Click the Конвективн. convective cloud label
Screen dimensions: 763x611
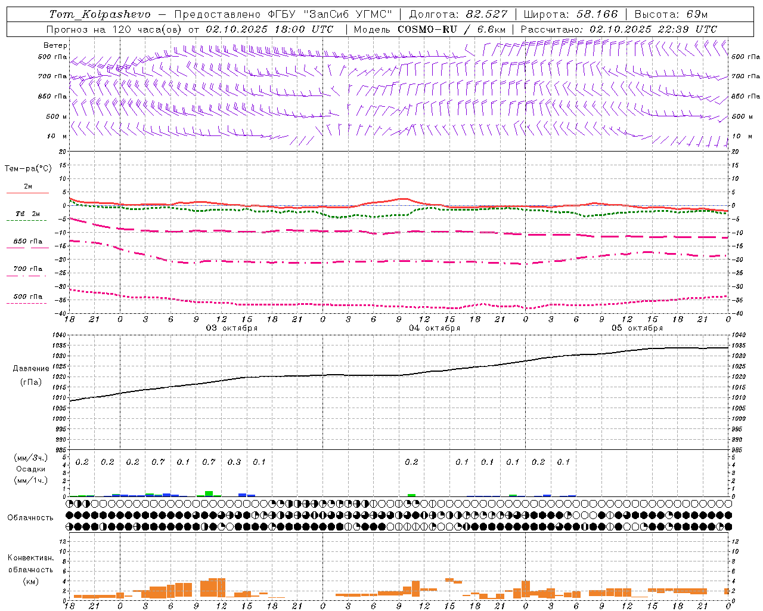(31, 558)
